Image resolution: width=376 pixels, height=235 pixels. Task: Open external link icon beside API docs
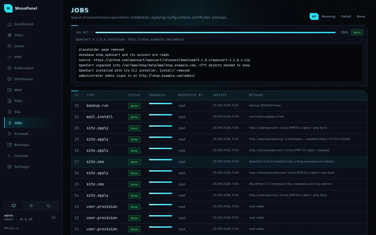tap(18, 228)
